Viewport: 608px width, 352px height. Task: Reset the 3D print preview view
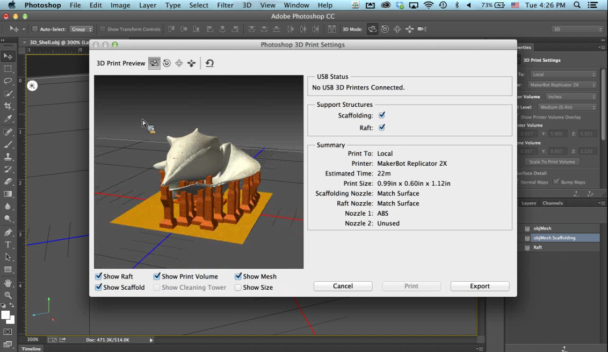(209, 63)
